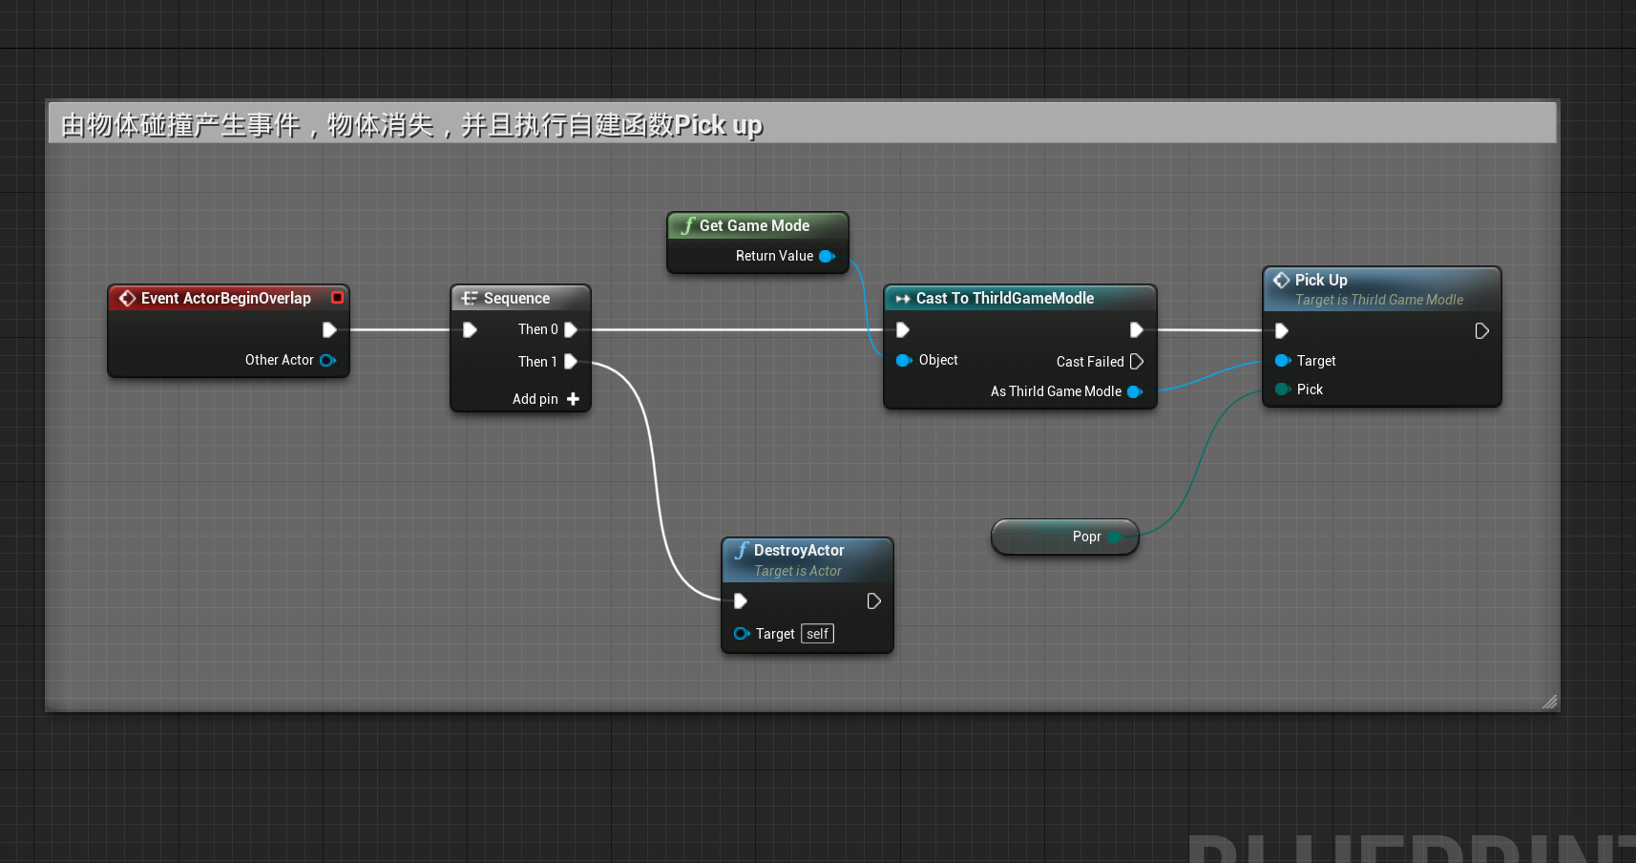Screen dimensions: 1636x863
Task: Click the Then 0 output pin
Action: coord(571,329)
